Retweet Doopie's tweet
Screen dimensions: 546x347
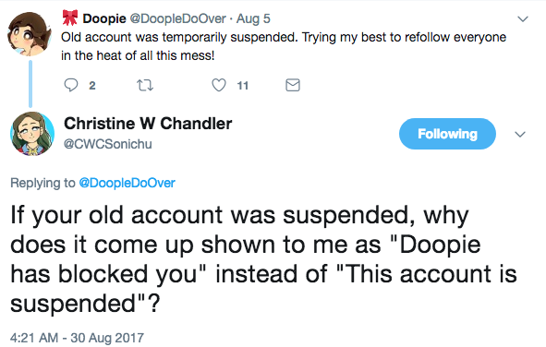pyautogui.click(x=144, y=85)
